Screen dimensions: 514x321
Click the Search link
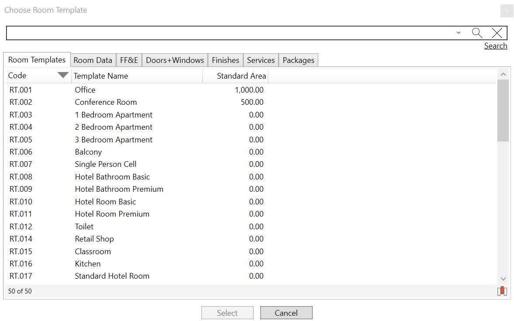[x=495, y=46]
